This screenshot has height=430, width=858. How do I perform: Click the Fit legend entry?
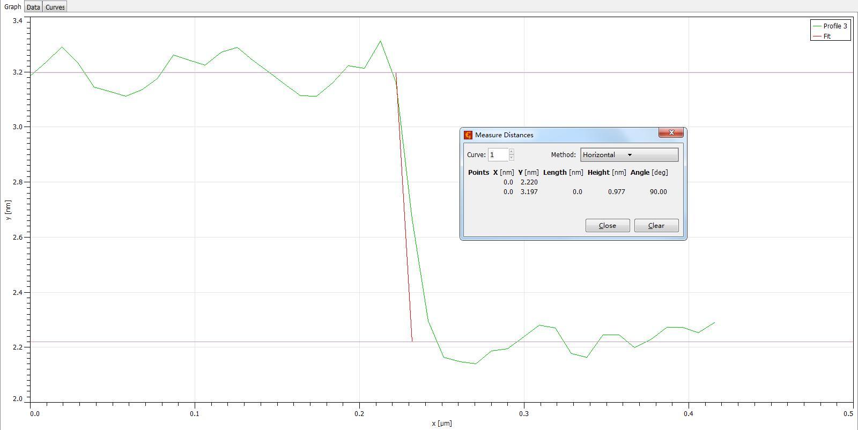click(x=822, y=36)
